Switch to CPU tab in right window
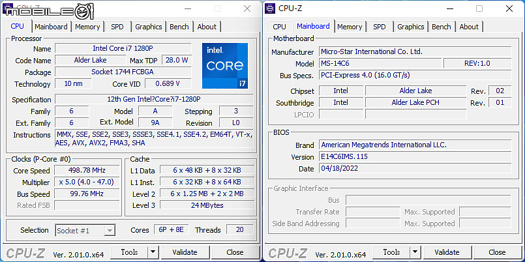 (279, 27)
